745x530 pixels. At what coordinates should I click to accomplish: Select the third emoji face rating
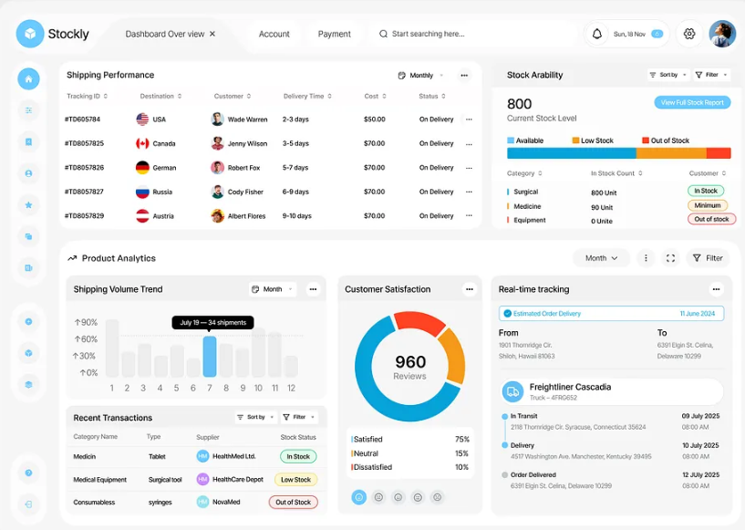coord(398,497)
